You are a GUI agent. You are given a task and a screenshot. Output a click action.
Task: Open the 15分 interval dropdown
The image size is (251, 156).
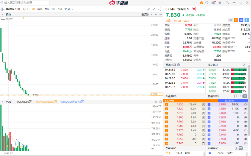(x=68, y=9)
